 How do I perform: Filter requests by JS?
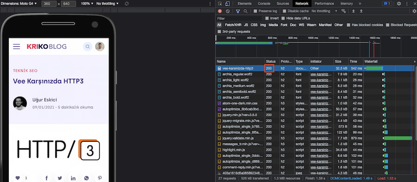(246, 25)
